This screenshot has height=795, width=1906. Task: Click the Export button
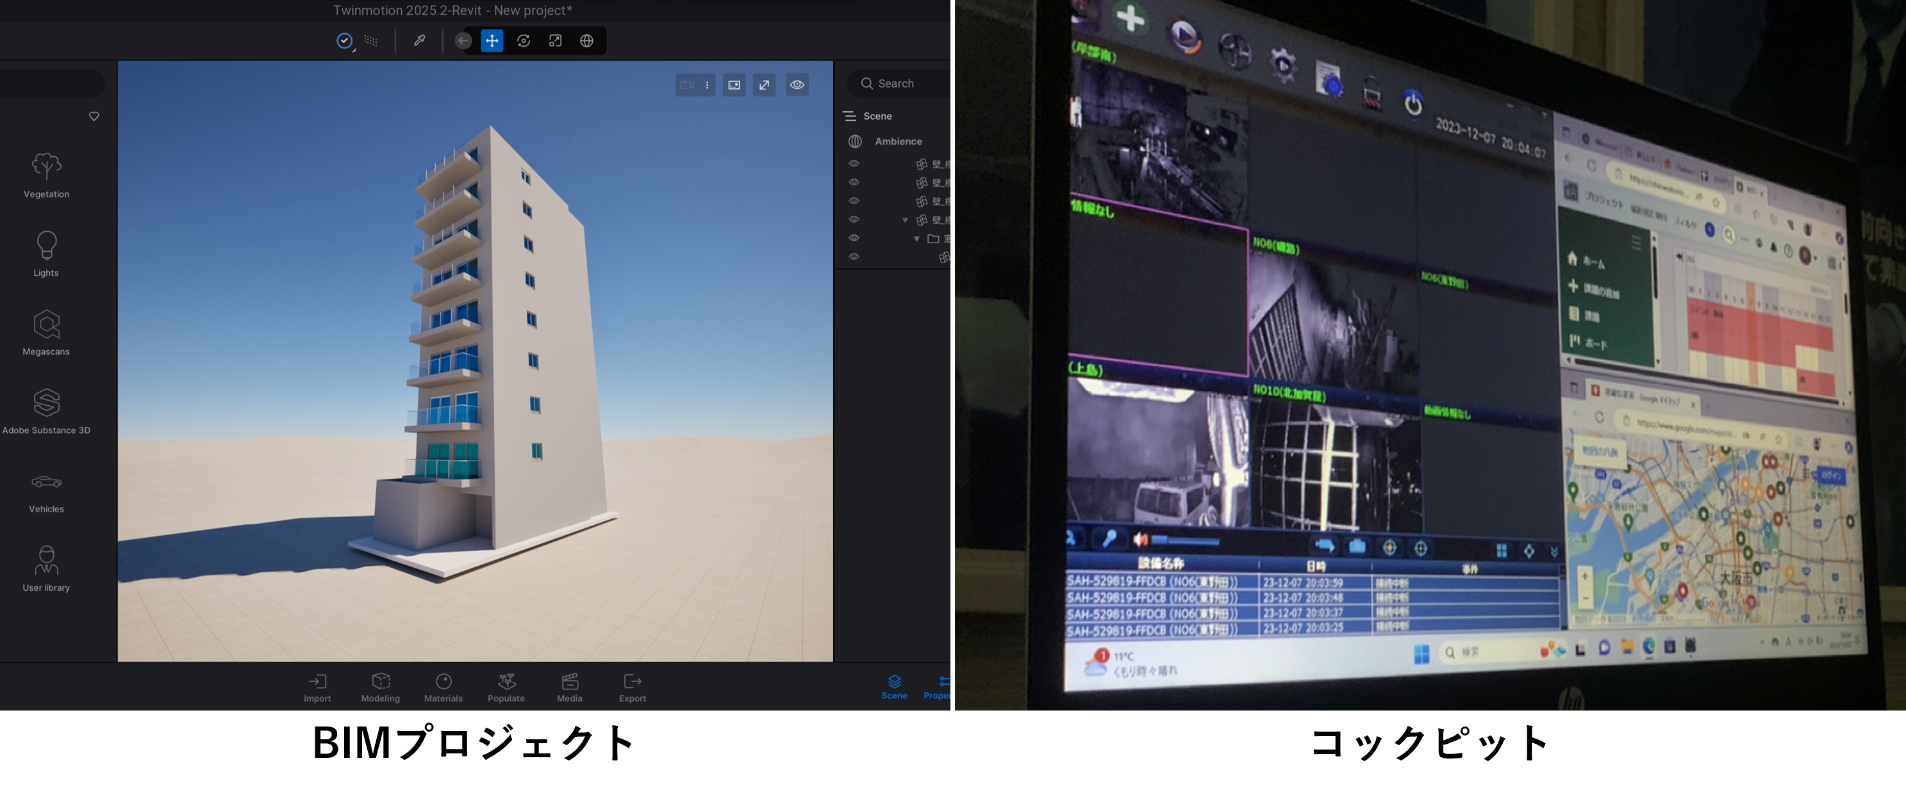pos(632,687)
